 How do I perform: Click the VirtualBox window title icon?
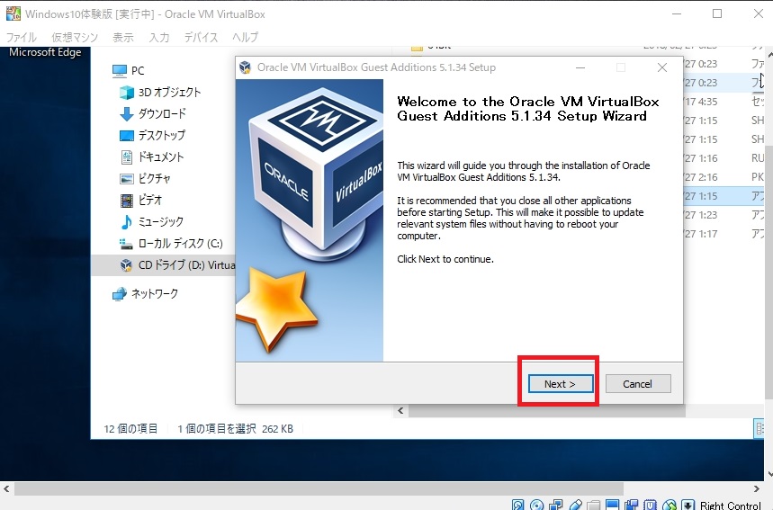tap(13, 13)
